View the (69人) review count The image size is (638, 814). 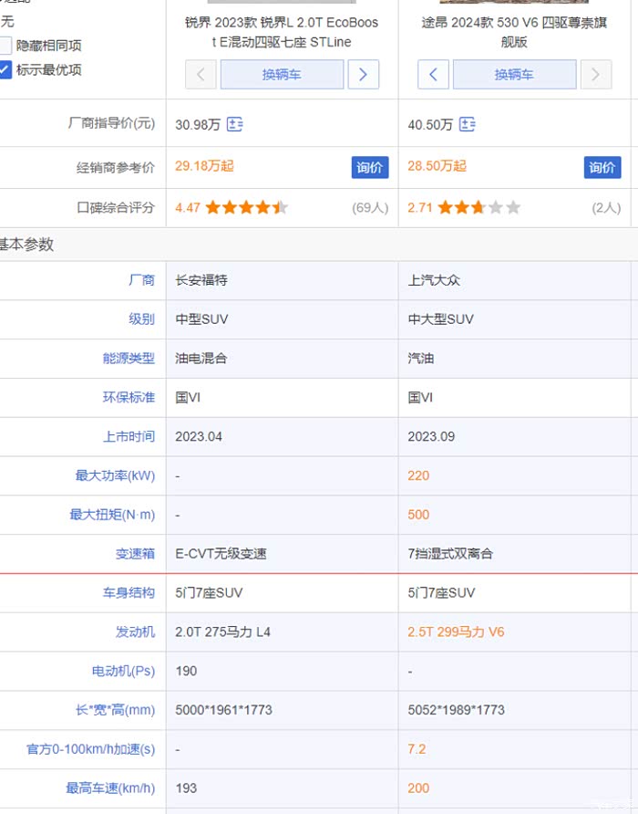pos(370,208)
